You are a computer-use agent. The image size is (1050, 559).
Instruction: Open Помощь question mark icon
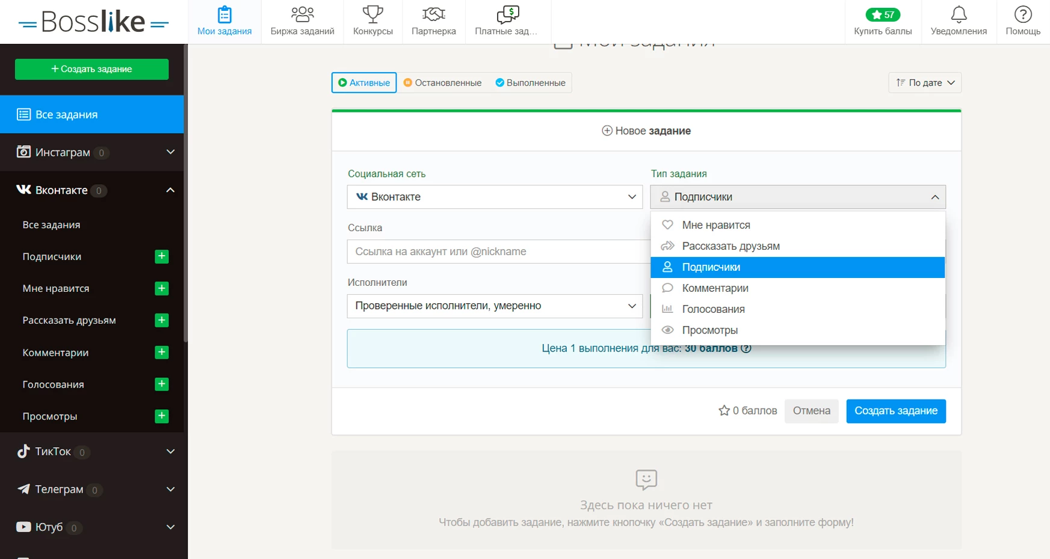pos(1023,22)
